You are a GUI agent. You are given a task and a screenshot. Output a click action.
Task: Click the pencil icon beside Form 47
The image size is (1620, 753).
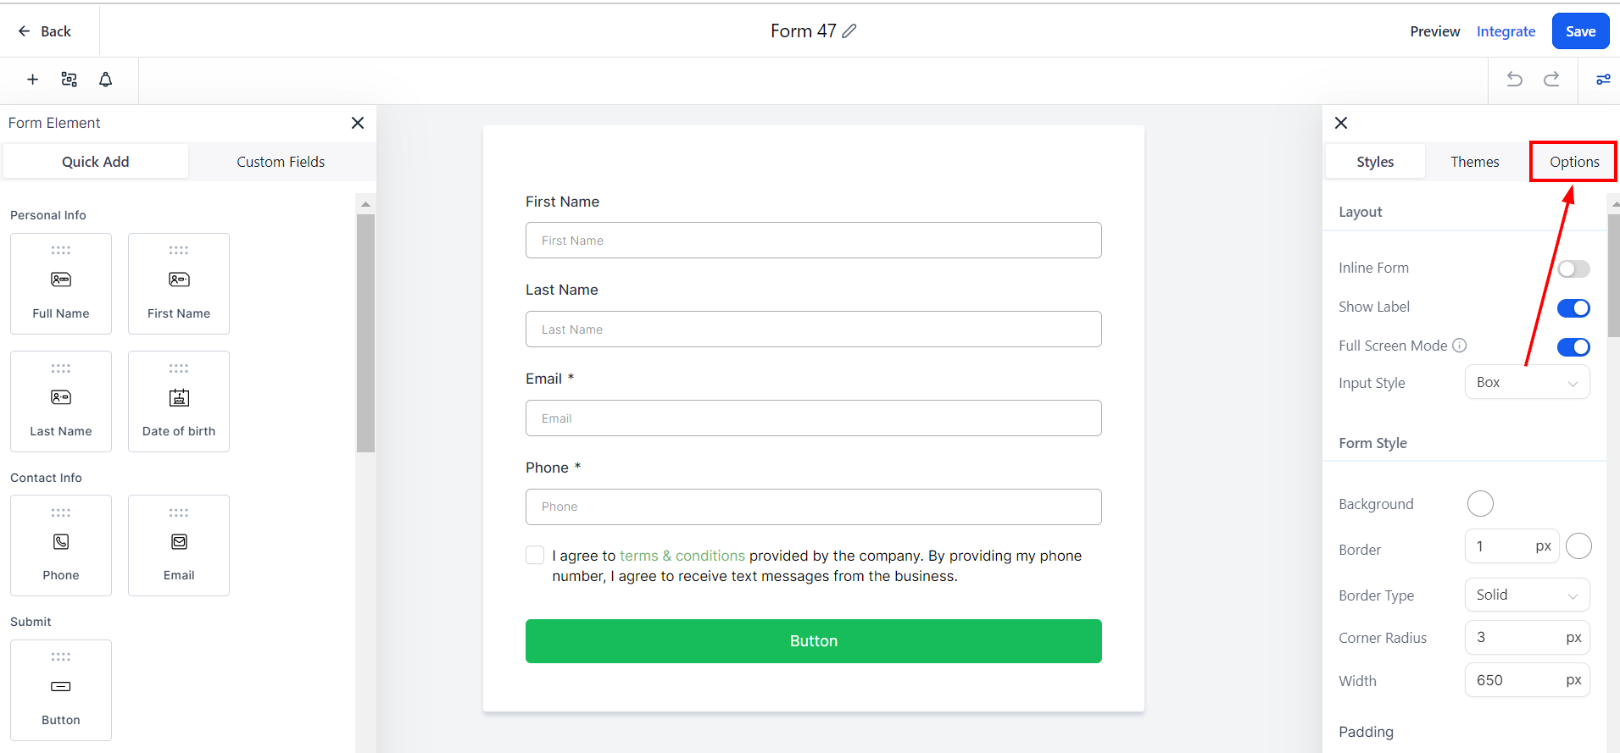coord(849,31)
